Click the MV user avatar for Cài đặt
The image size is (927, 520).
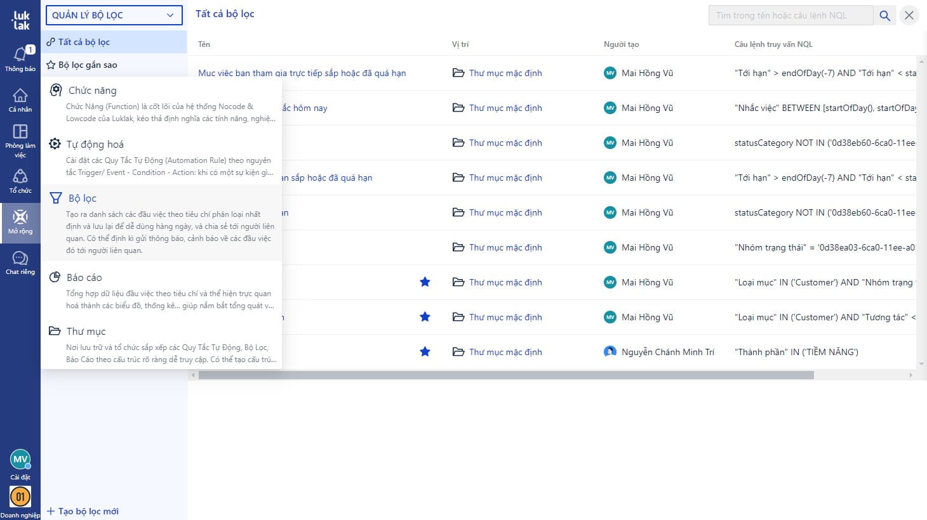click(x=20, y=460)
